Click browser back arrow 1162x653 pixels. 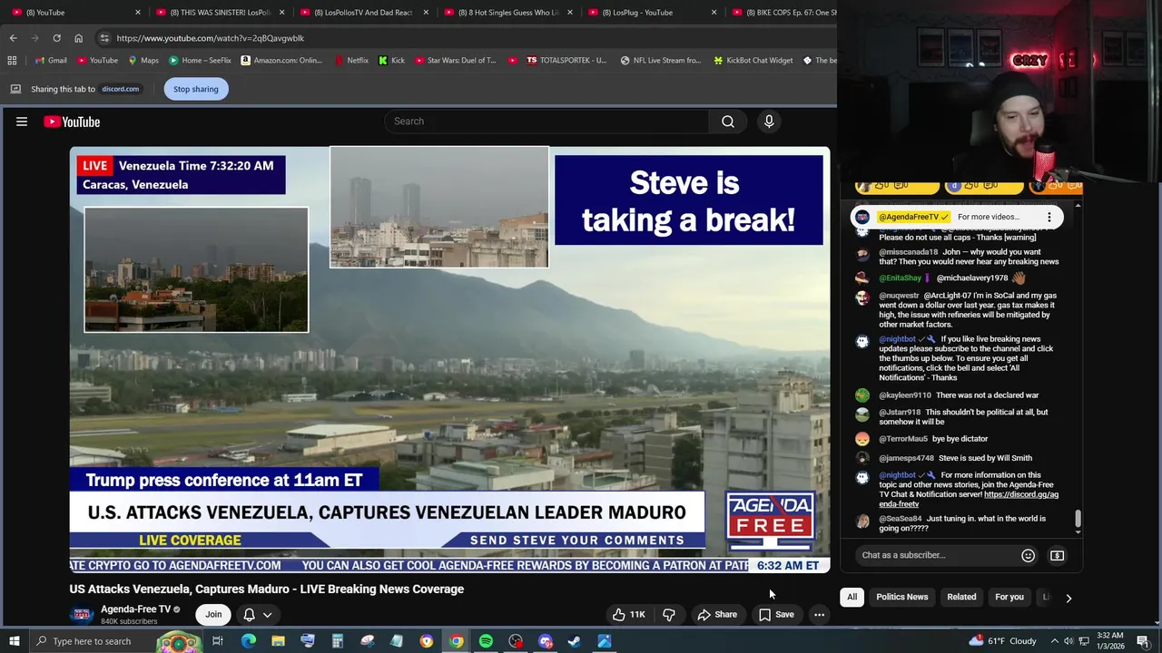13,38
